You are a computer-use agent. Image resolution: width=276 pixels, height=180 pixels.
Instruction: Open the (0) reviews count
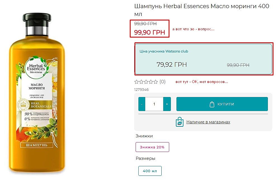162,82
